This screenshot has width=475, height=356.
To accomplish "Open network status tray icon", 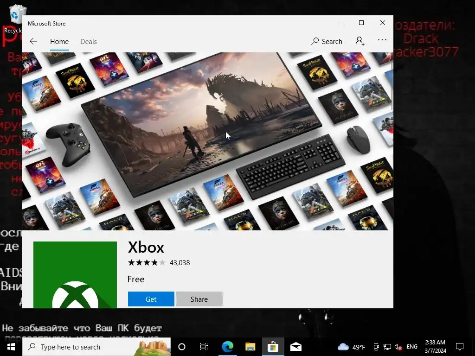I will click(x=387, y=347).
